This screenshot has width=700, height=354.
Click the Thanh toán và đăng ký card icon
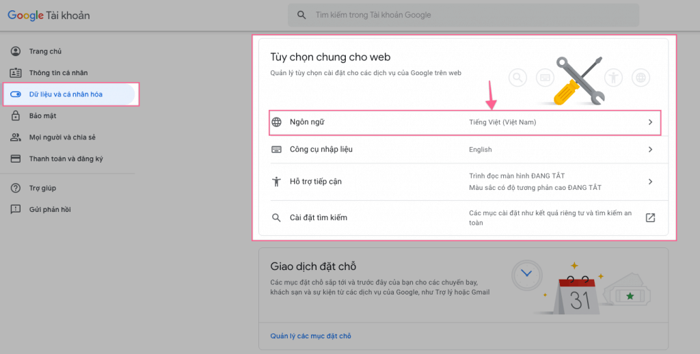tap(16, 159)
